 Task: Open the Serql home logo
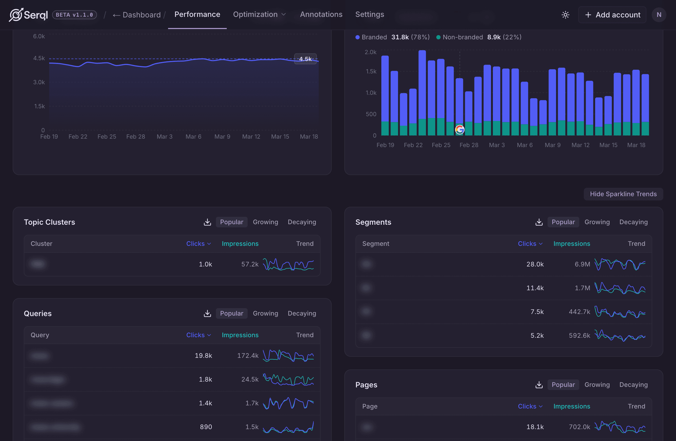(28, 15)
